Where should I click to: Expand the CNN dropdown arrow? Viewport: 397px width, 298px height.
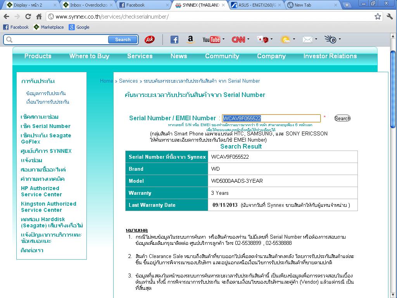pyautogui.click(x=248, y=39)
